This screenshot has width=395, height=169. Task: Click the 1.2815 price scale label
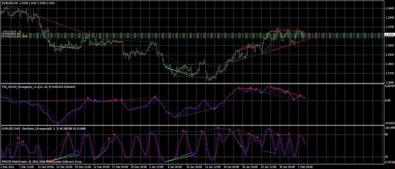[390, 64]
